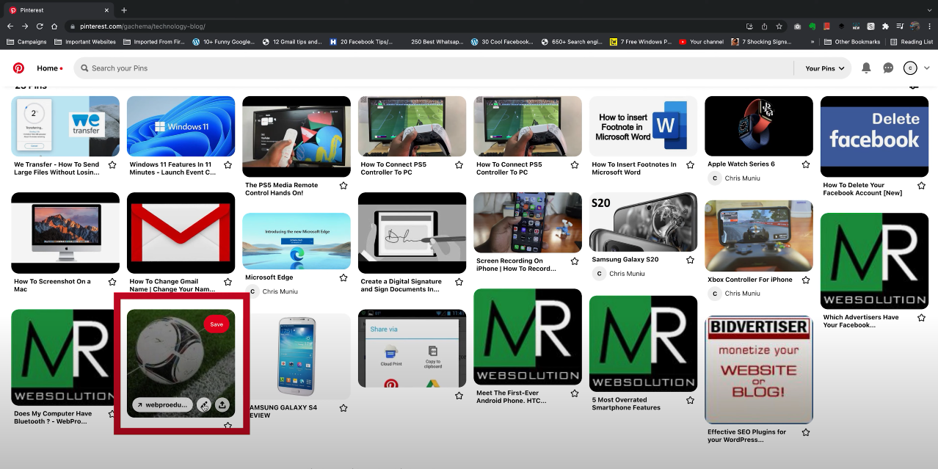Click the share icon on the soccer ball pin
This screenshot has width=938, height=469.
[x=222, y=404]
